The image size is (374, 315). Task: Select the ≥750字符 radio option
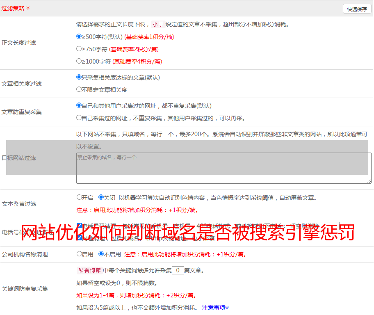coord(79,49)
